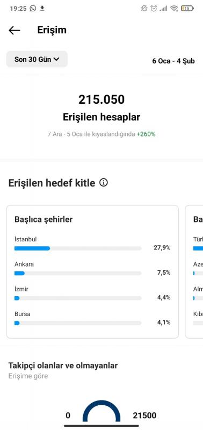Open the info icon beside Erişilen hedef kitle
The width and height of the screenshot is (203, 430).
coord(104,182)
